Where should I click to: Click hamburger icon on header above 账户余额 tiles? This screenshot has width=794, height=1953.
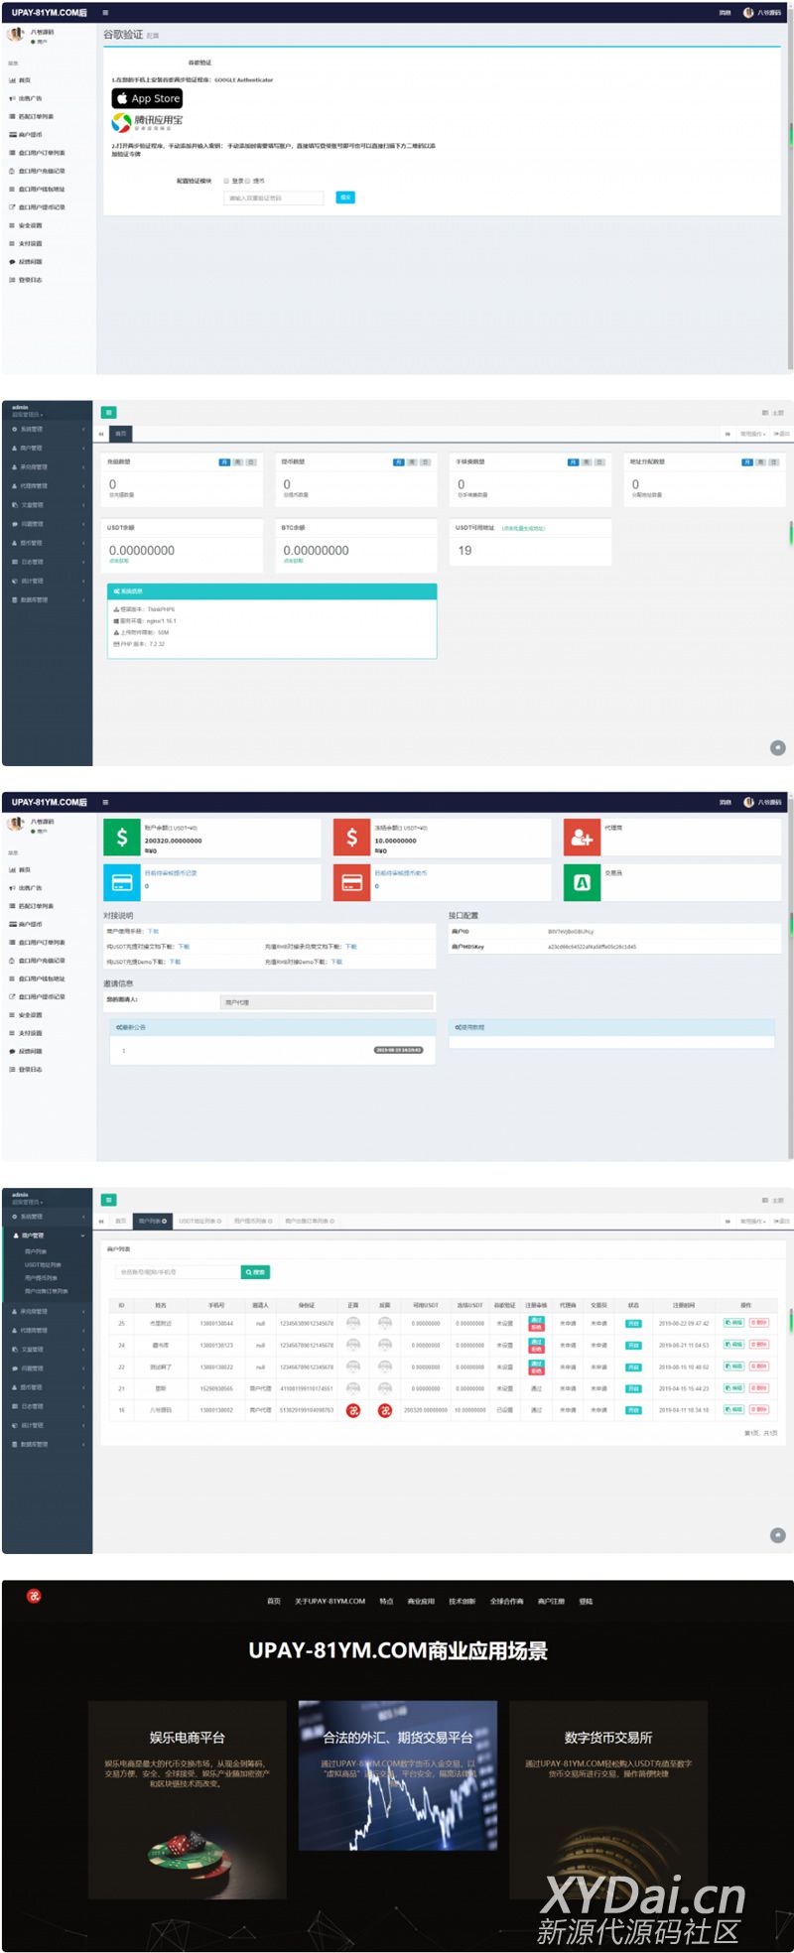(x=106, y=802)
